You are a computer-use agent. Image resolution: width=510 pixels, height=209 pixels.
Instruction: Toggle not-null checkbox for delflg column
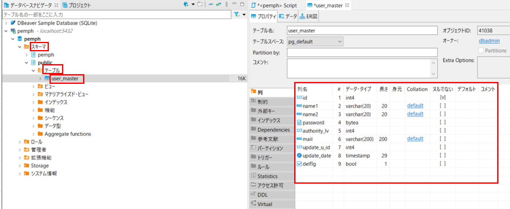pyautogui.click(x=443, y=163)
